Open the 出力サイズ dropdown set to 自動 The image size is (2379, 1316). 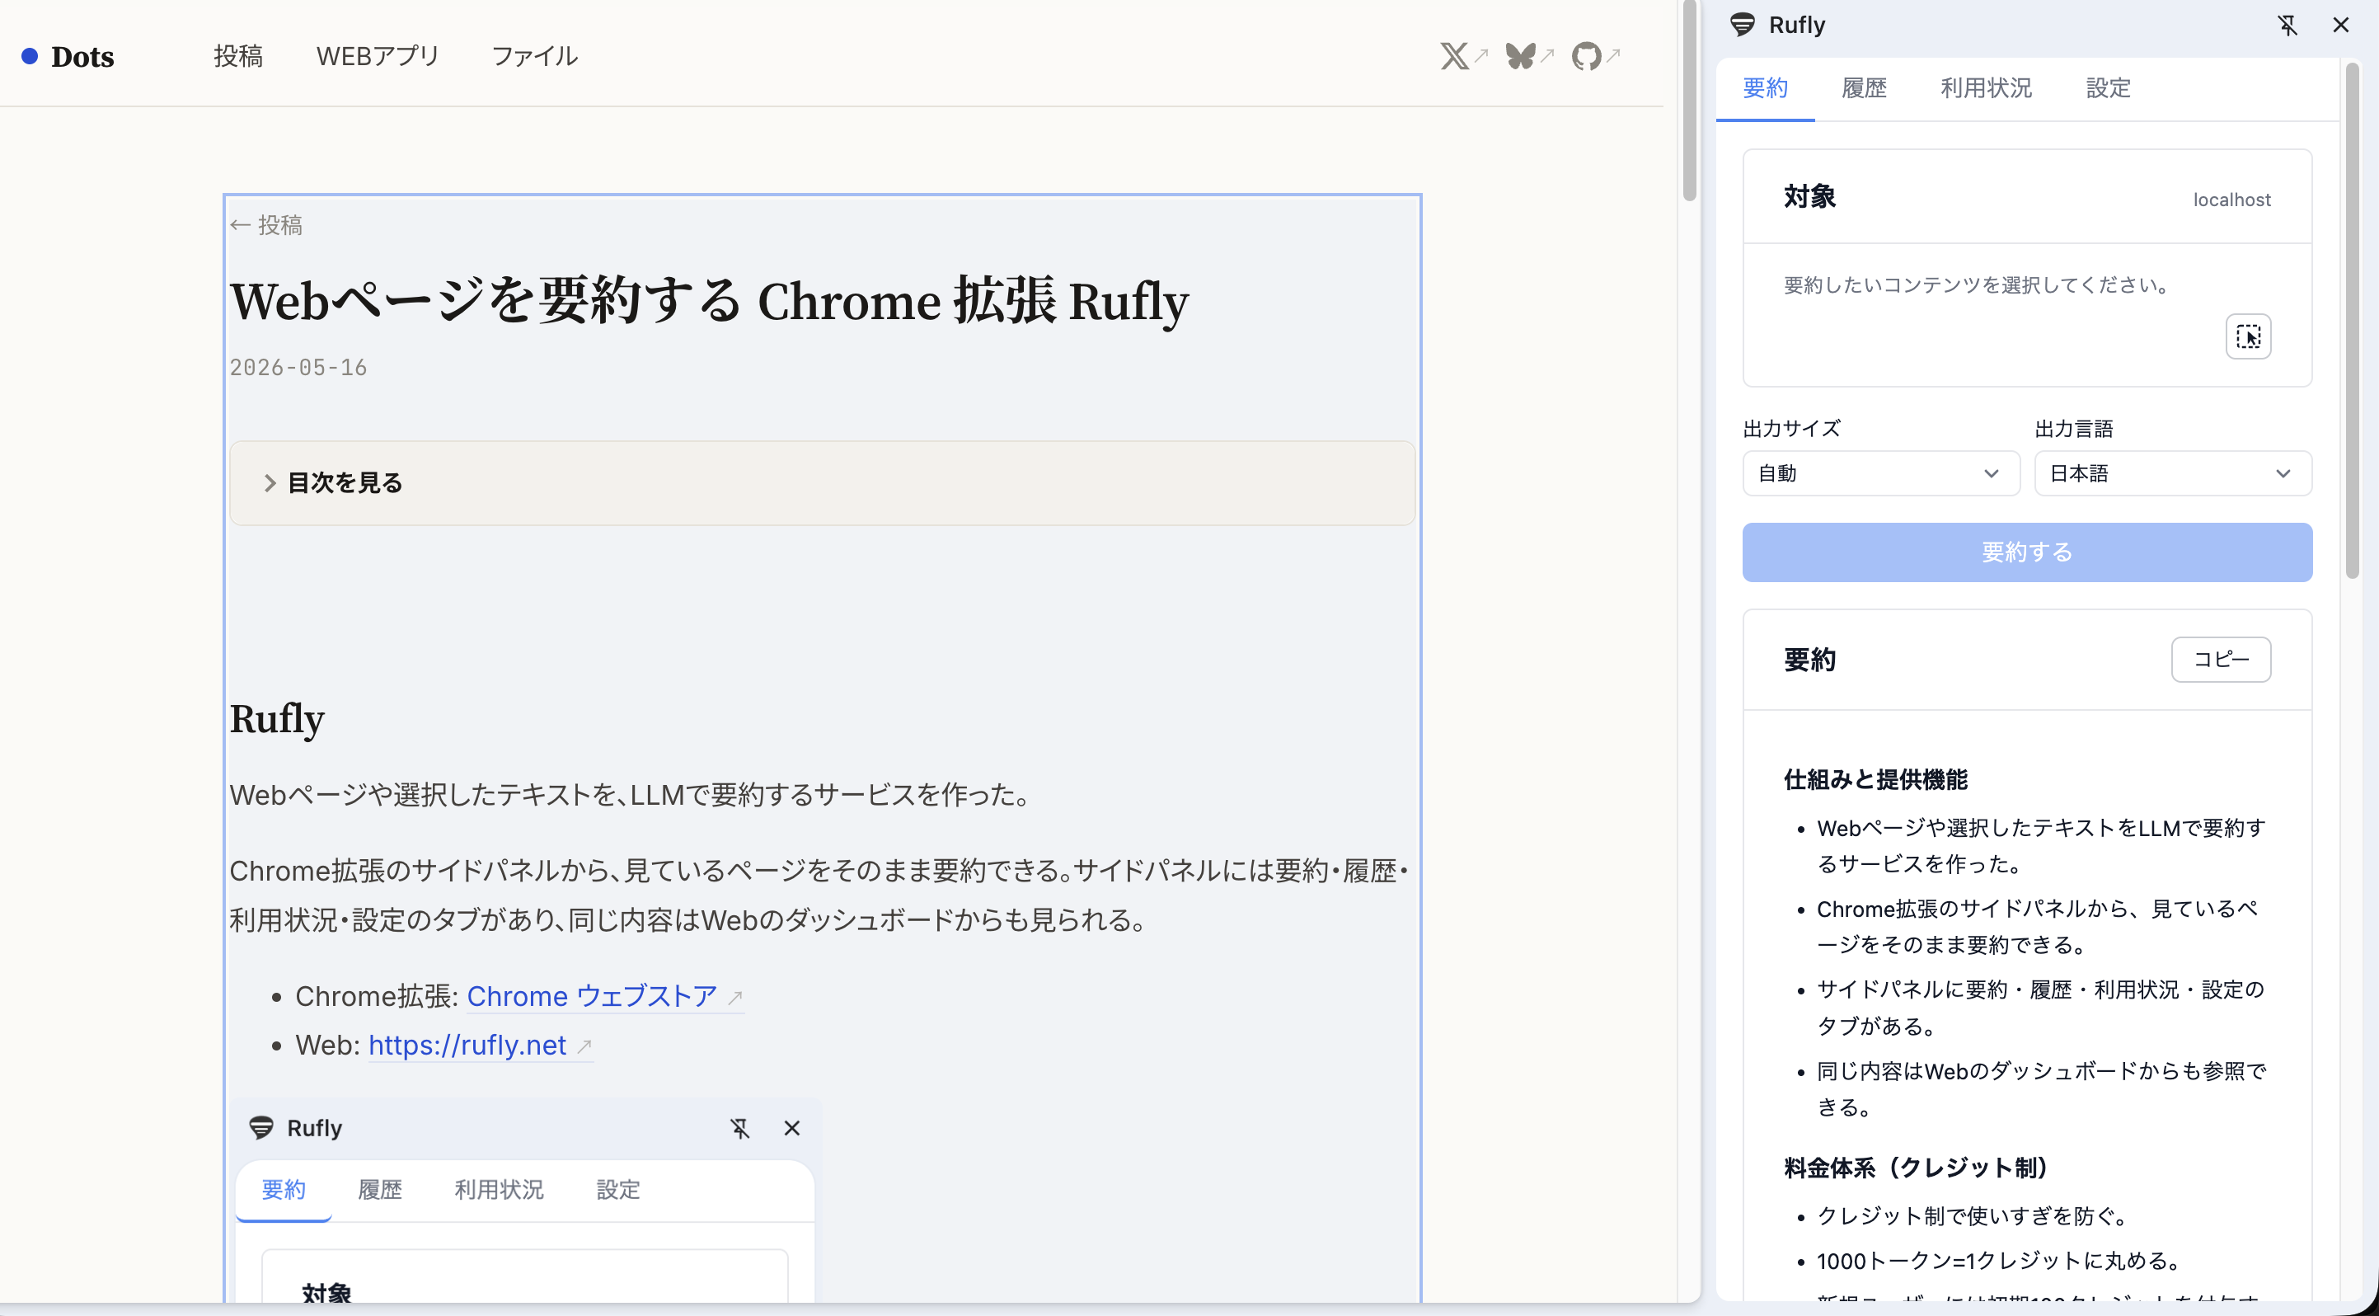click(1880, 472)
